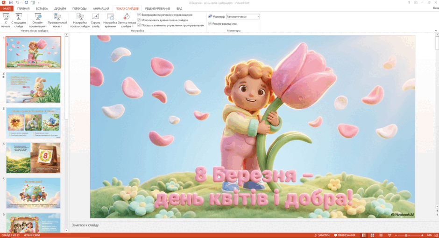Click the main slide editing scrollbar top arrow
Viewport: 439px width, 238px height.
[437, 35]
